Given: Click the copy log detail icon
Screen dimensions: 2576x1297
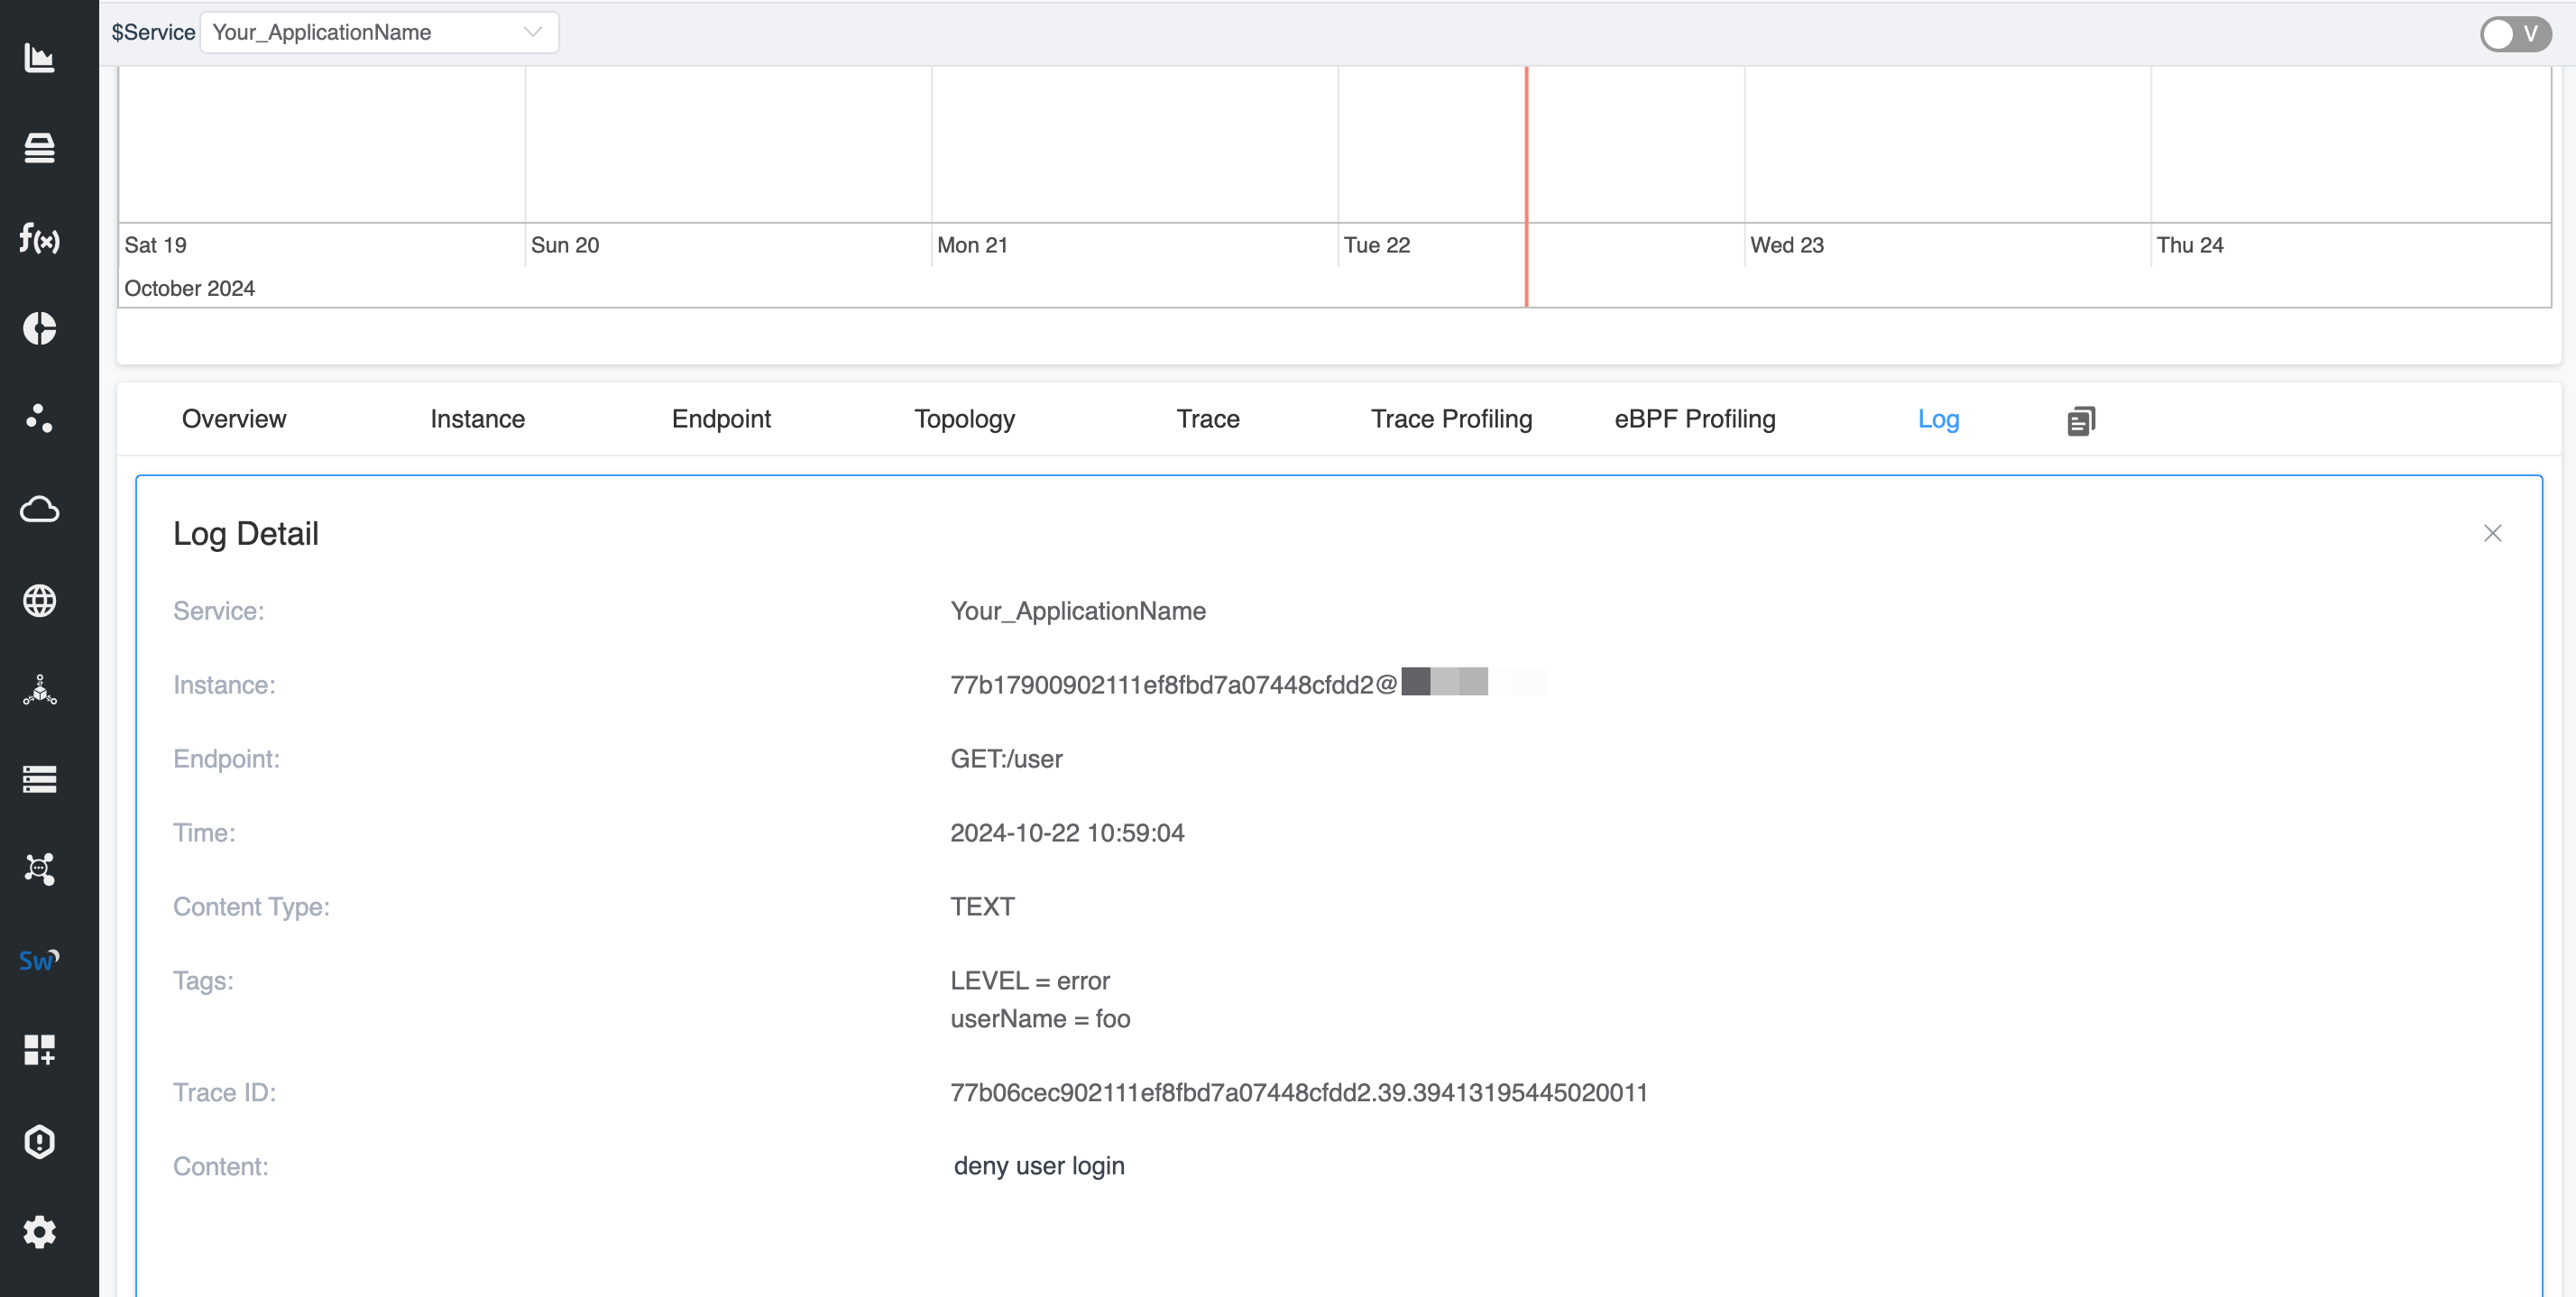Looking at the screenshot, I should point(2081,420).
